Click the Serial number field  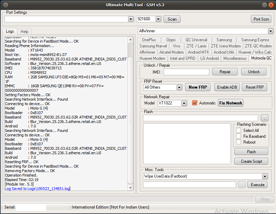pos(31,207)
